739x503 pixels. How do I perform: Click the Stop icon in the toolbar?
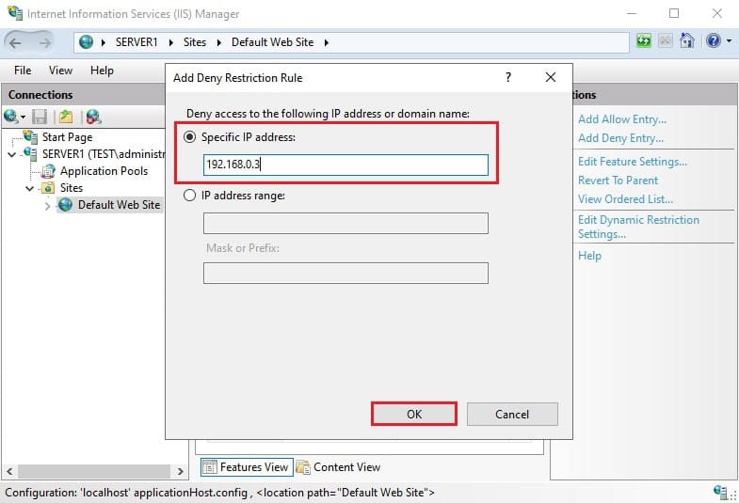pos(665,41)
